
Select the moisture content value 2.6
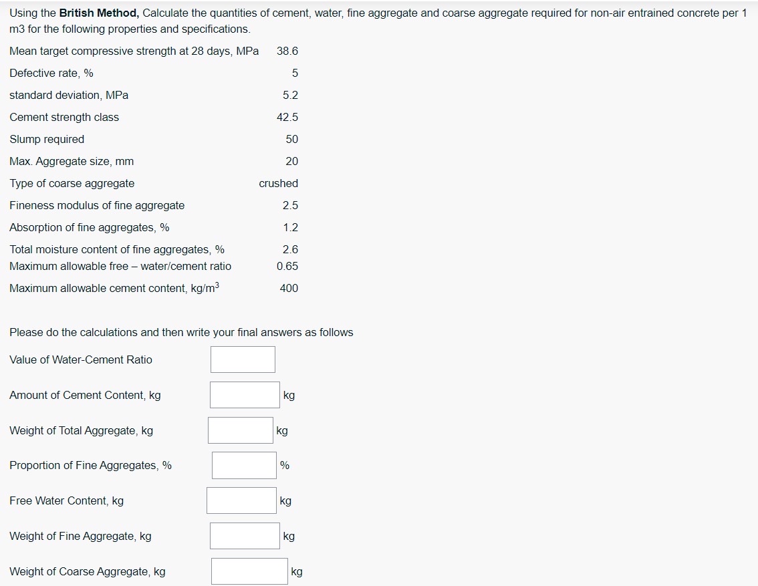(291, 249)
